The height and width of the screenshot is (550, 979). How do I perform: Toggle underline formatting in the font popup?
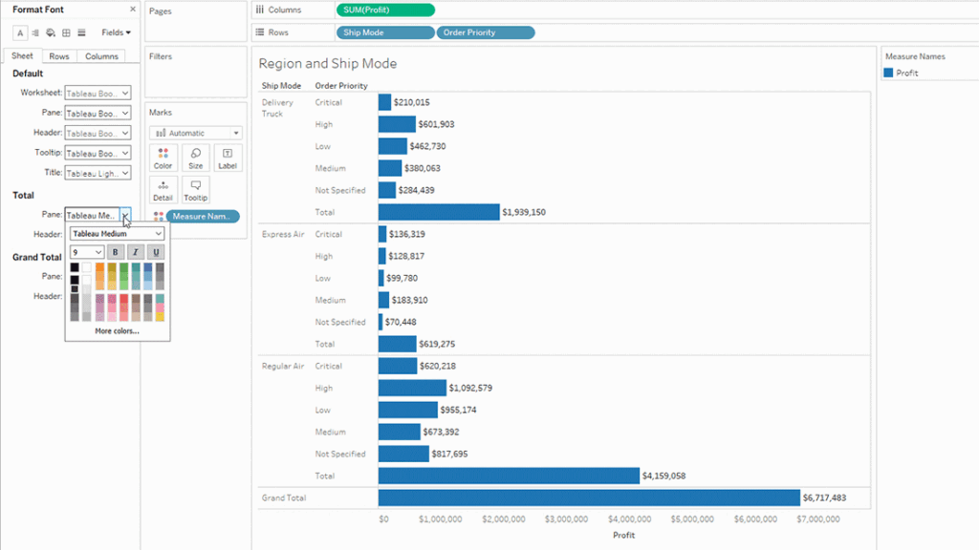point(157,251)
